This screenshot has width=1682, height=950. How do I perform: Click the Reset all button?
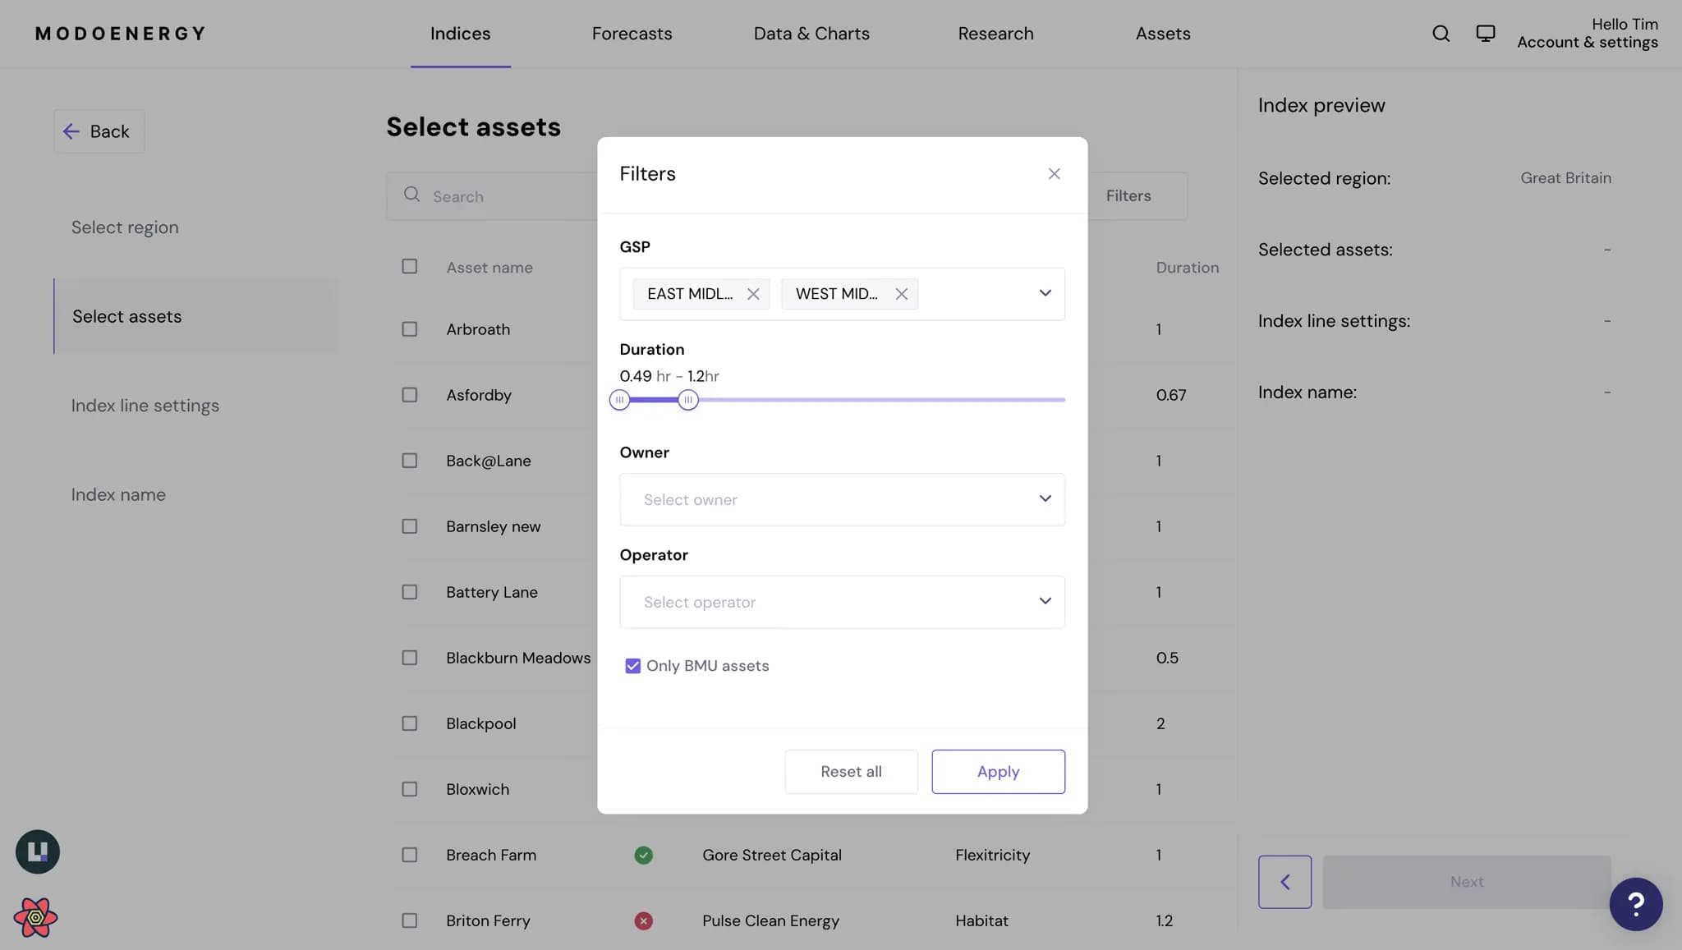click(851, 772)
